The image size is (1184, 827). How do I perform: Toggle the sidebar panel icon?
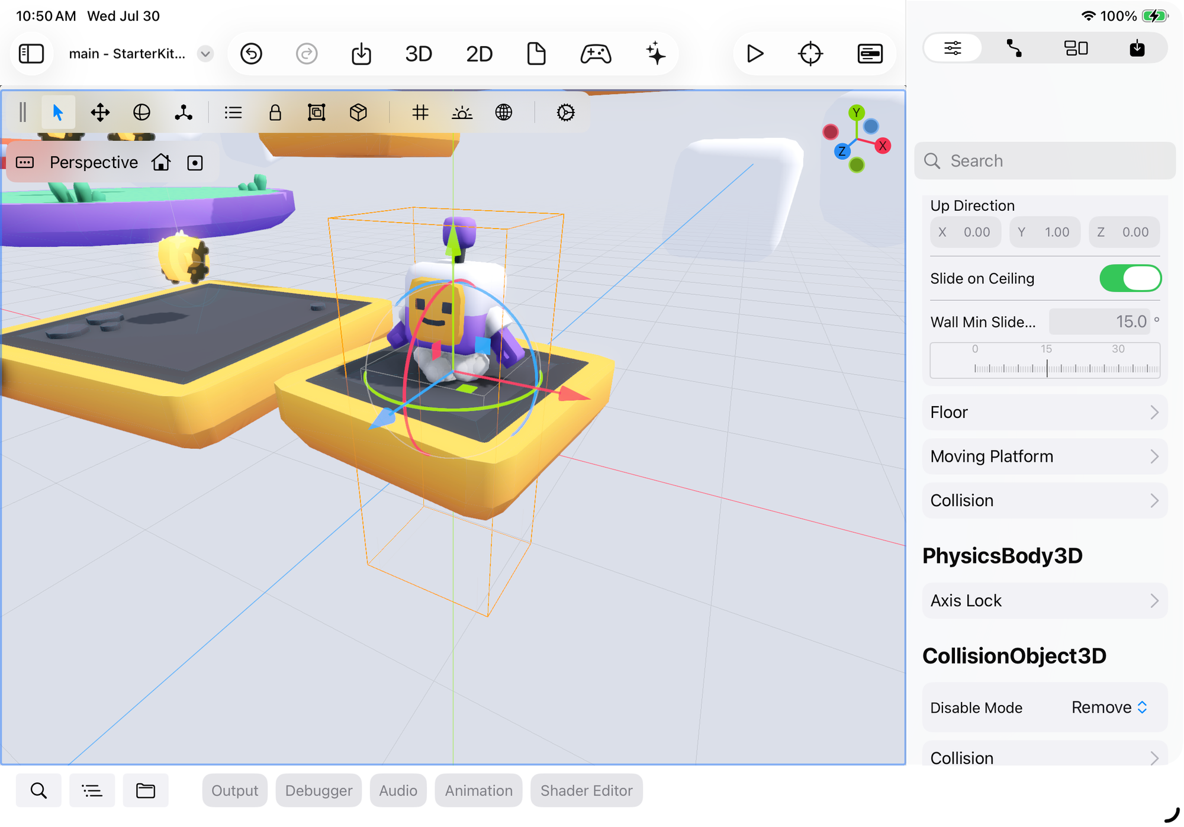(31, 54)
